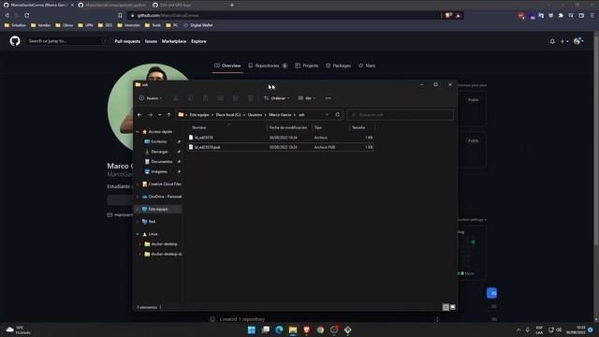599x337 pixels.
Task: Click the GitHub search or jump to field
Action: 66,41
